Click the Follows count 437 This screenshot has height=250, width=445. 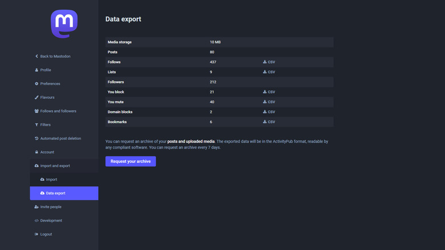(213, 62)
